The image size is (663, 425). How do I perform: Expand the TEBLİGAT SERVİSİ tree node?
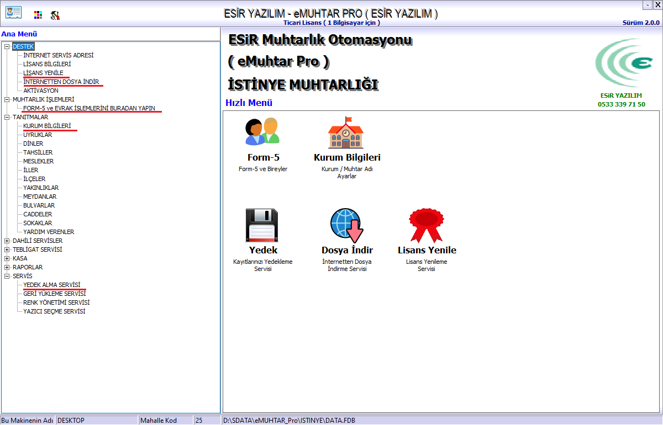click(7, 249)
